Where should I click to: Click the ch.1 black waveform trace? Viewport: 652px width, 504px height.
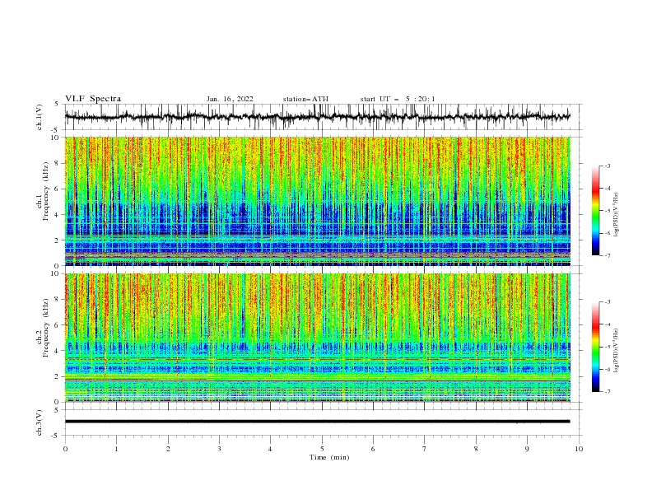317,117
